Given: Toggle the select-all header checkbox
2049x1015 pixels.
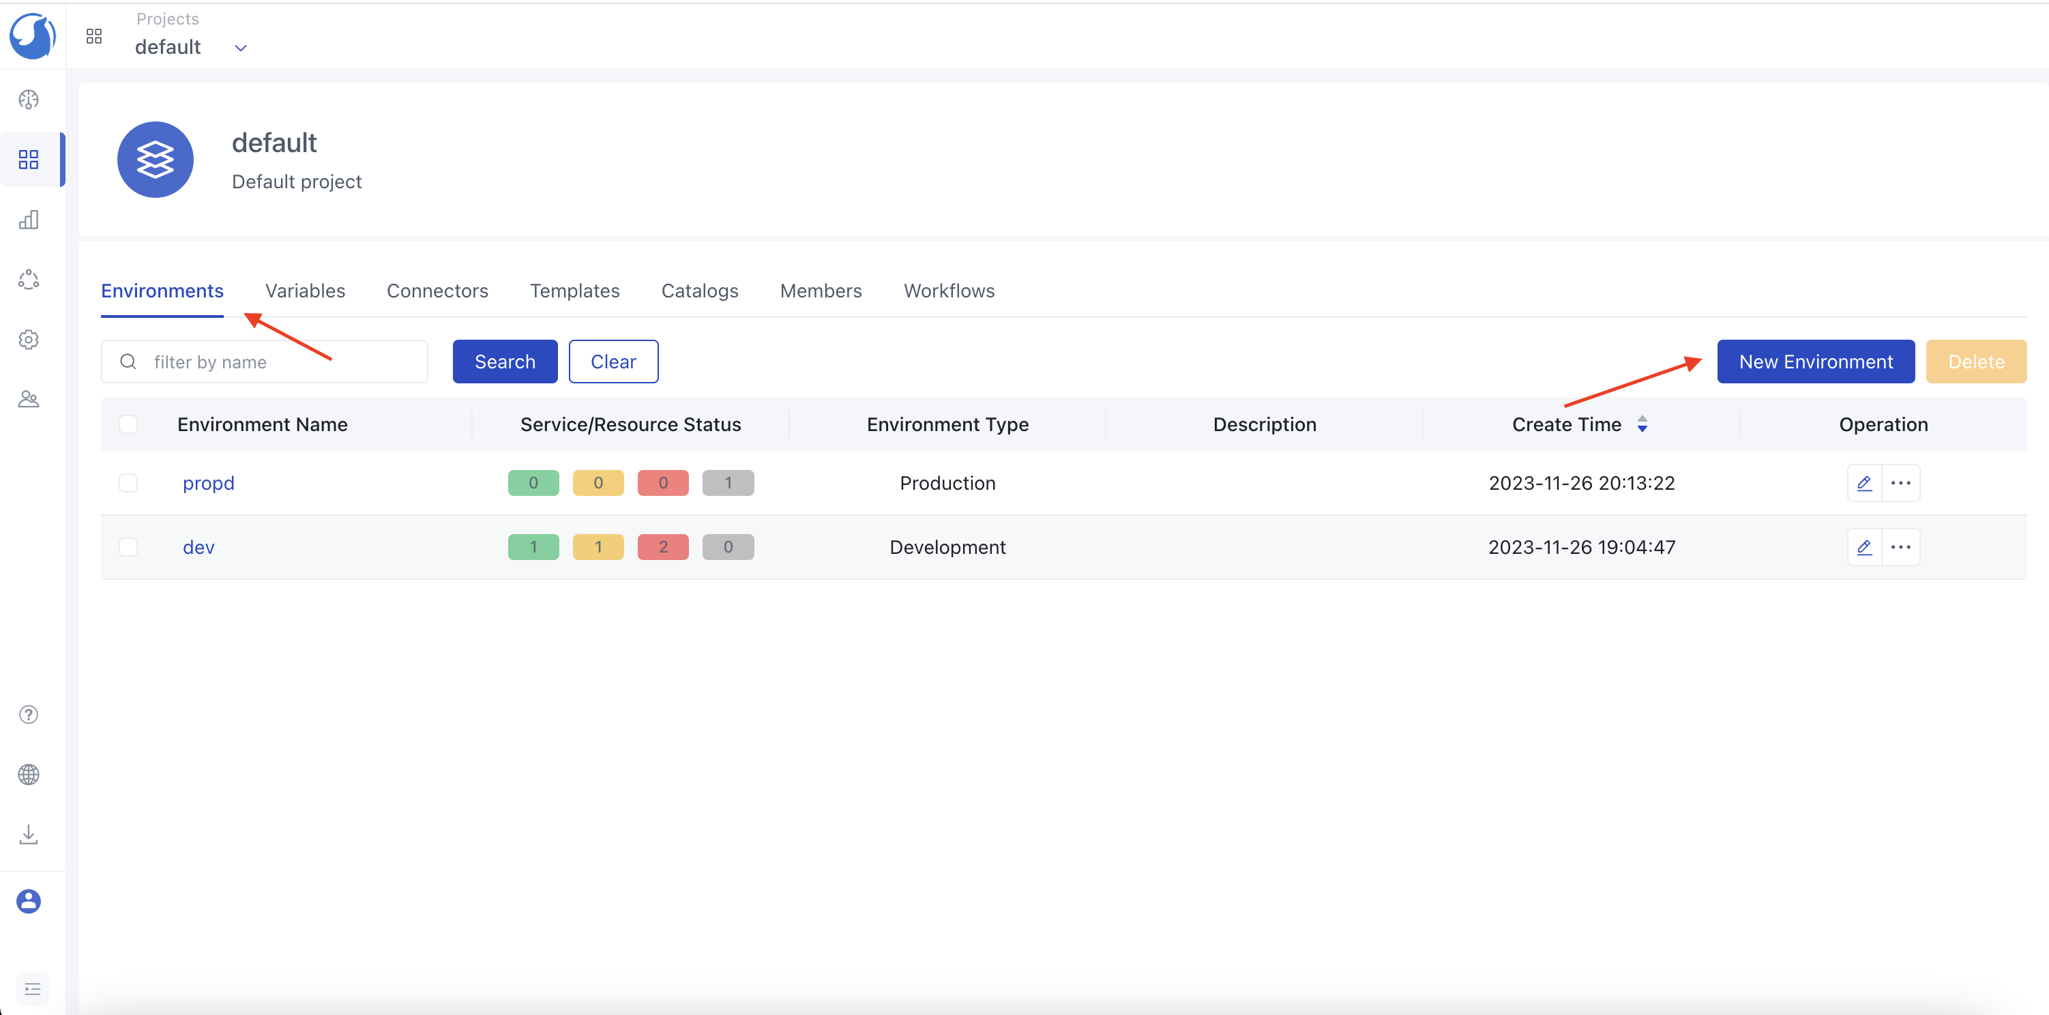Looking at the screenshot, I should (128, 424).
